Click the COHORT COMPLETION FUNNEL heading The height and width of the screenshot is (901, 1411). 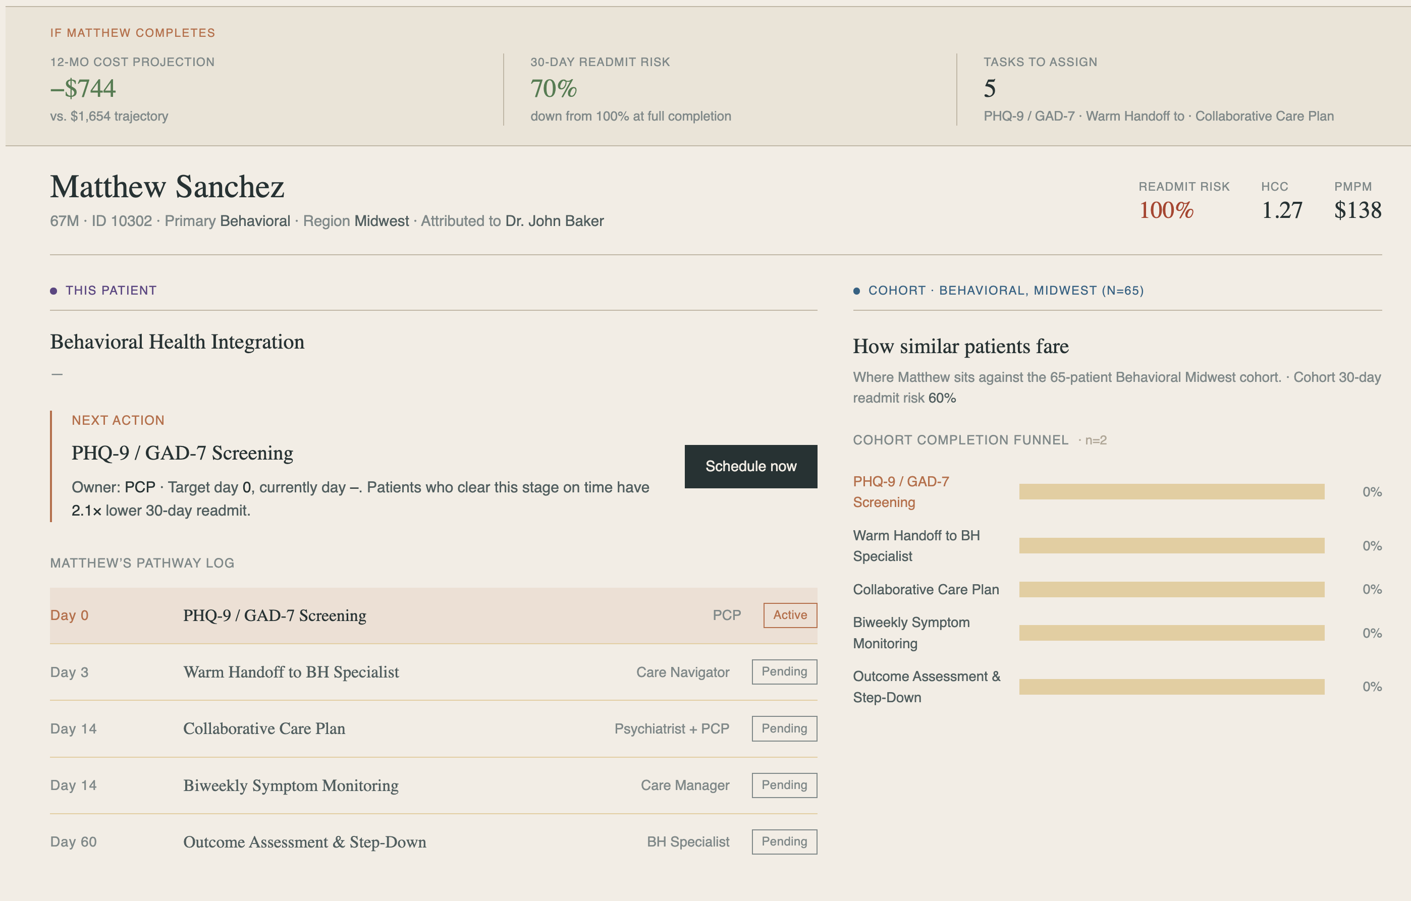(x=960, y=440)
